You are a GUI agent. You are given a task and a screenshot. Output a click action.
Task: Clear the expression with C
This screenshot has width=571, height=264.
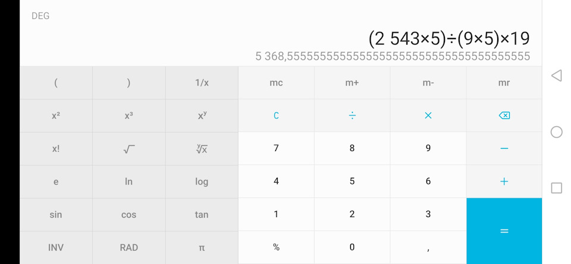pyautogui.click(x=276, y=115)
